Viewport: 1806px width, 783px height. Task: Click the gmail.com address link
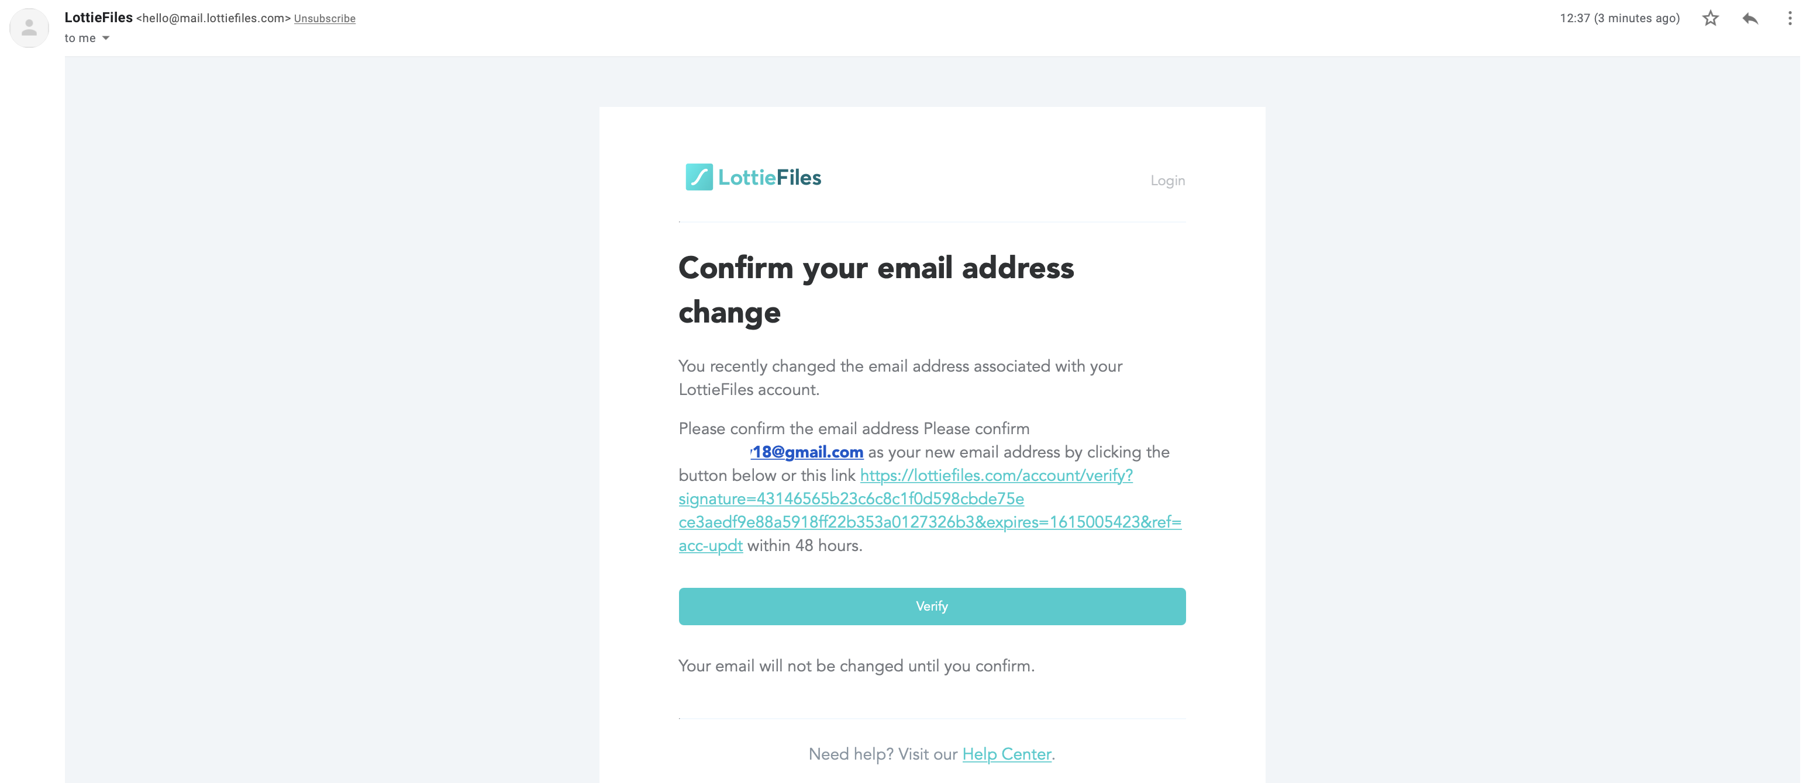coord(807,452)
